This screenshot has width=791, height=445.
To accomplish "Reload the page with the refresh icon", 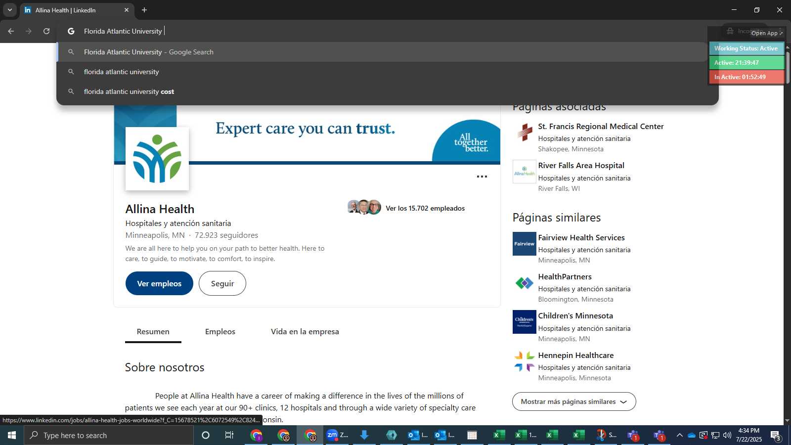I will 46,31.
